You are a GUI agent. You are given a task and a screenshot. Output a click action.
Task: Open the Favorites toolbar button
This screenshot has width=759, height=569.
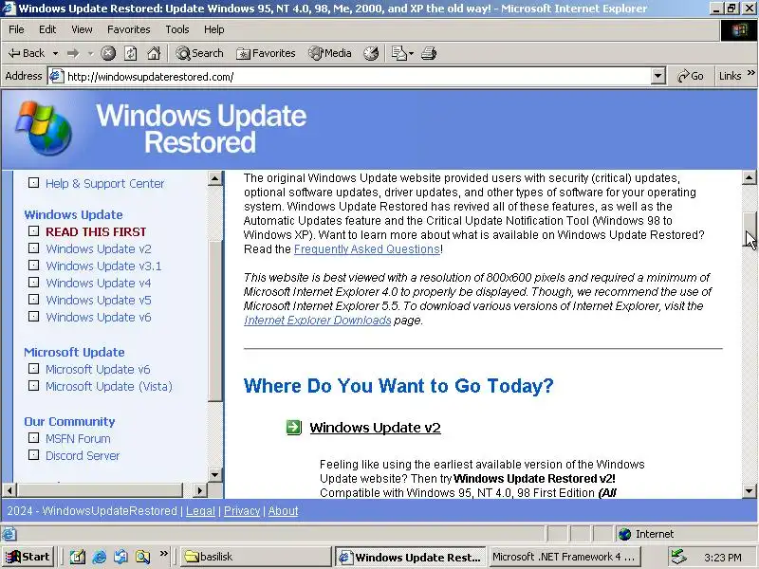pos(266,53)
